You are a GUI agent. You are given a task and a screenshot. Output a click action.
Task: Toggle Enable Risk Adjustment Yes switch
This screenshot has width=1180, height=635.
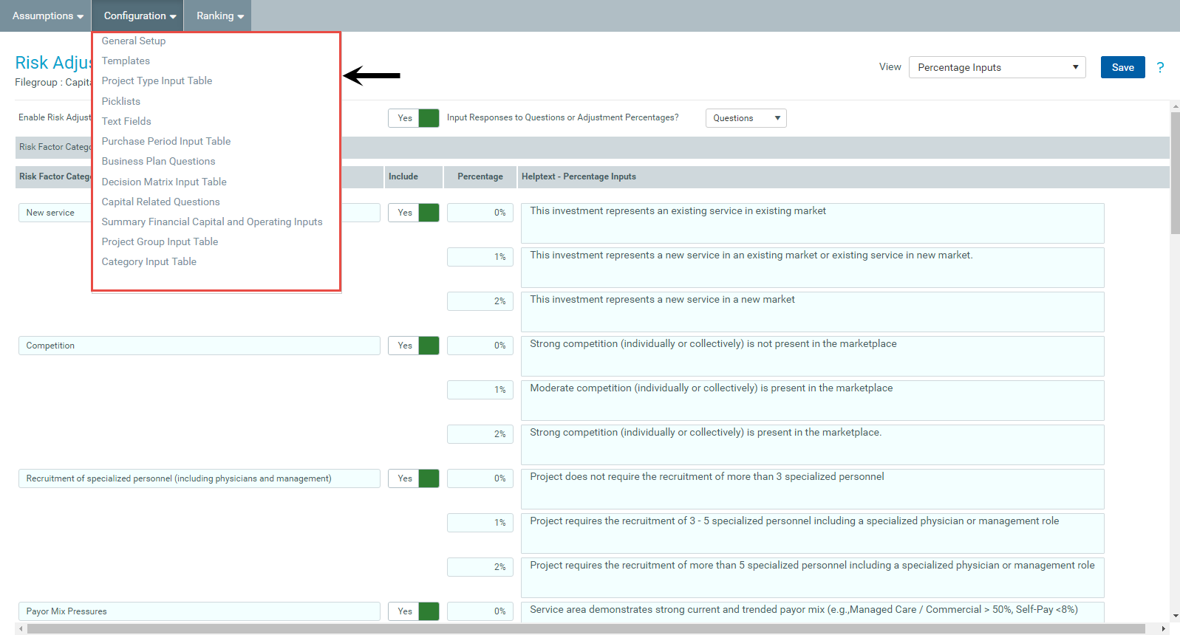pyautogui.click(x=414, y=118)
